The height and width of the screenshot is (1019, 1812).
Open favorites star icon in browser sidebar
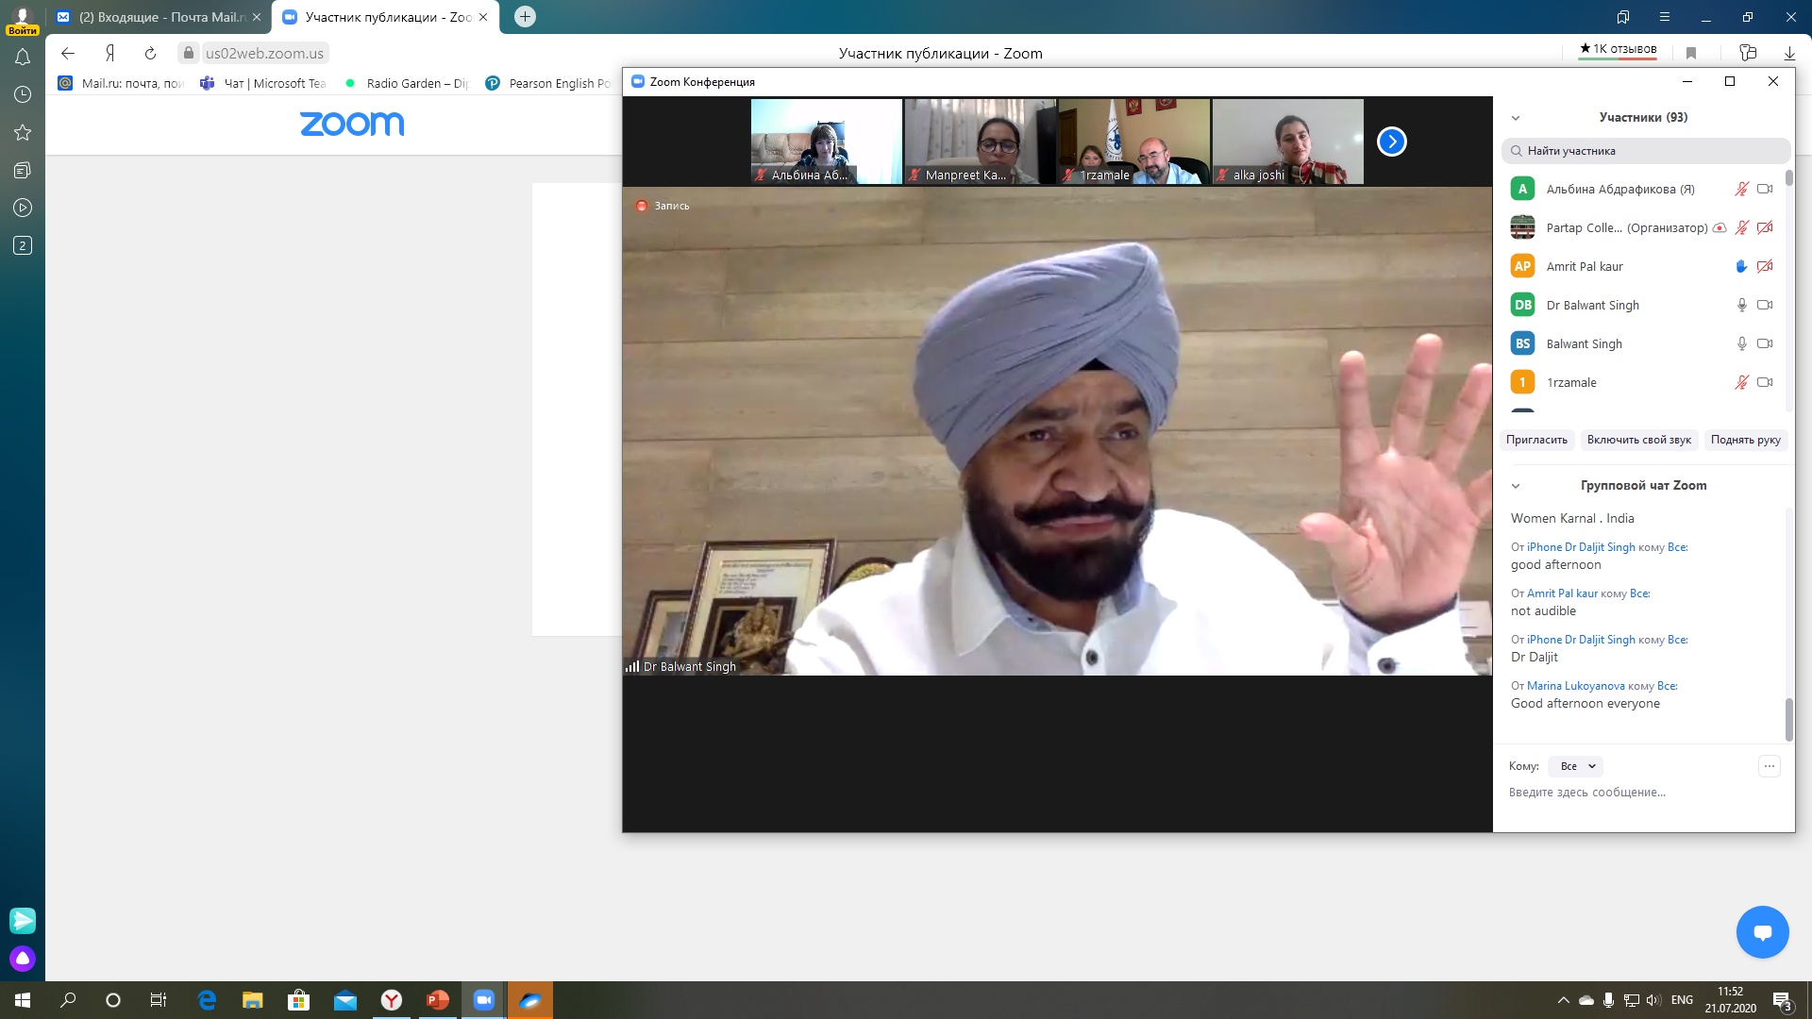coord(23,132)
